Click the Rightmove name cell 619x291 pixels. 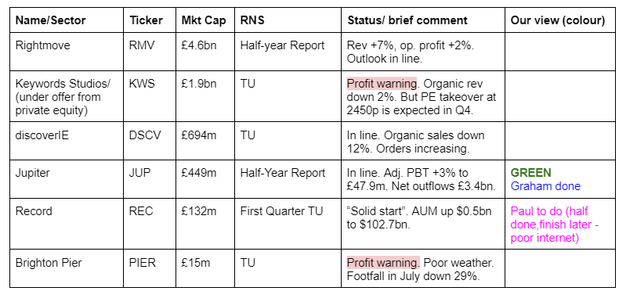tap(67, 52)
